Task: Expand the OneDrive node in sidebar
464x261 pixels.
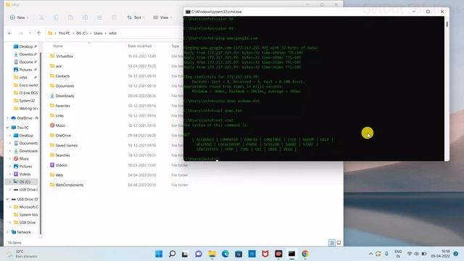Action: point(8,118)
